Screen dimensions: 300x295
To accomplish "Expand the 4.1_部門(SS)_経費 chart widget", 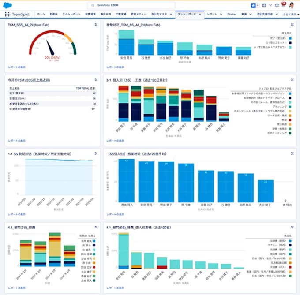I will coord(96,228).
